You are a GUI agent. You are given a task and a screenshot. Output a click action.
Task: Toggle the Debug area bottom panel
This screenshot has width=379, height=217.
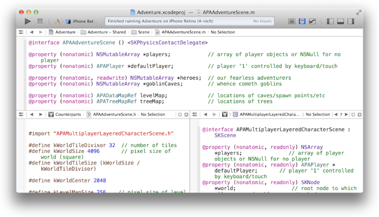tap(341, 21)
